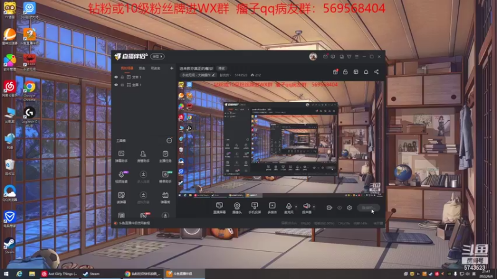This screenshot has height=279, width=497.
Task: Open the gift box icon with red badge
Action: tap(335, 72)
